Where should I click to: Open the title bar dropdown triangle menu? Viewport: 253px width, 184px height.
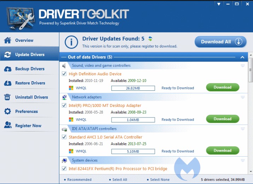(219, 4)
